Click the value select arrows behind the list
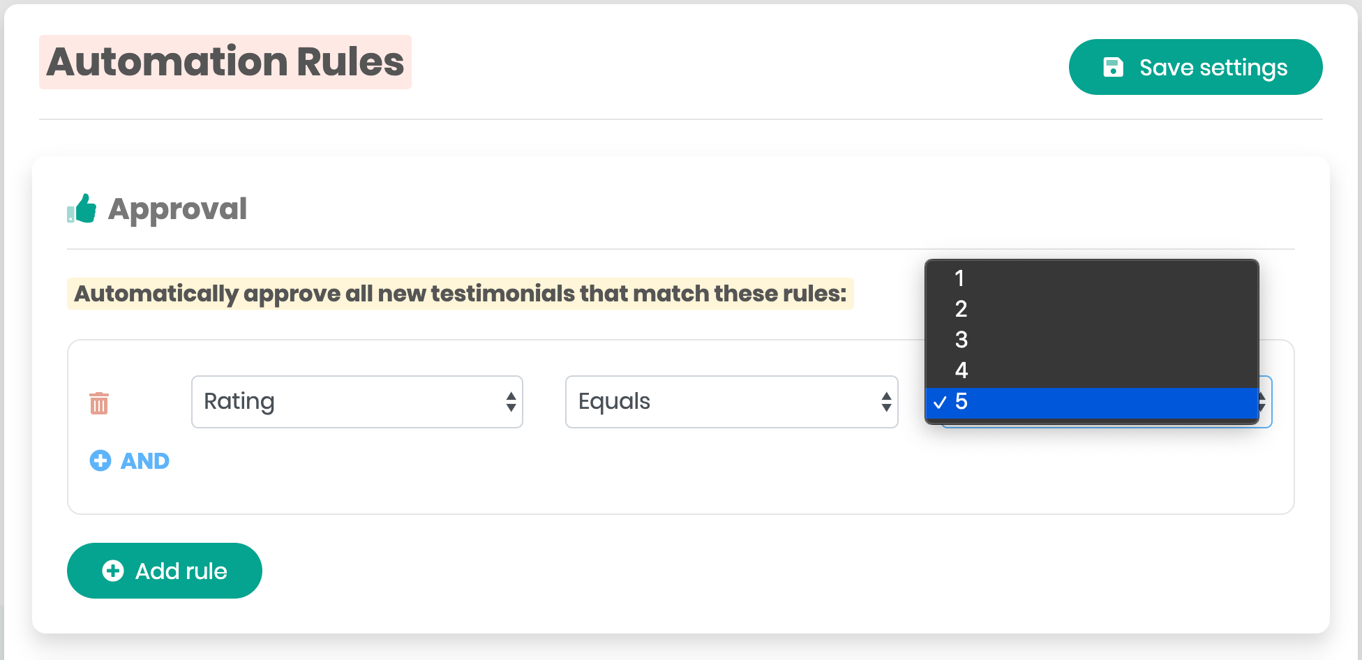 (x=1264, y=402)
